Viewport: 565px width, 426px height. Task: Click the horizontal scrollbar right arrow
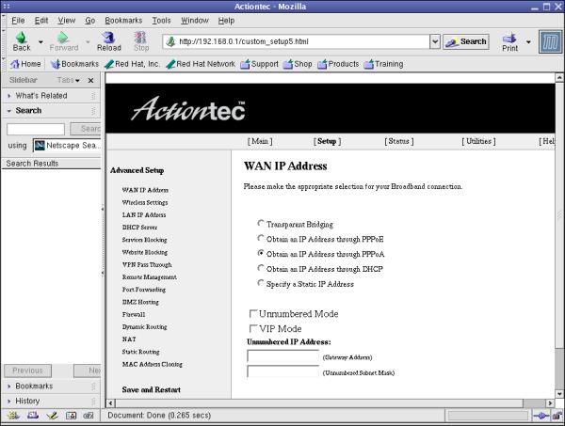550,403
